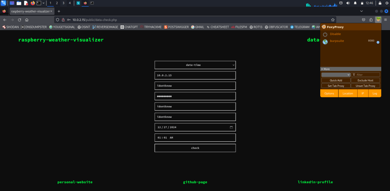Click the calendar icon in date field
This screenshot has height=191, width=390.
(231, 127)
